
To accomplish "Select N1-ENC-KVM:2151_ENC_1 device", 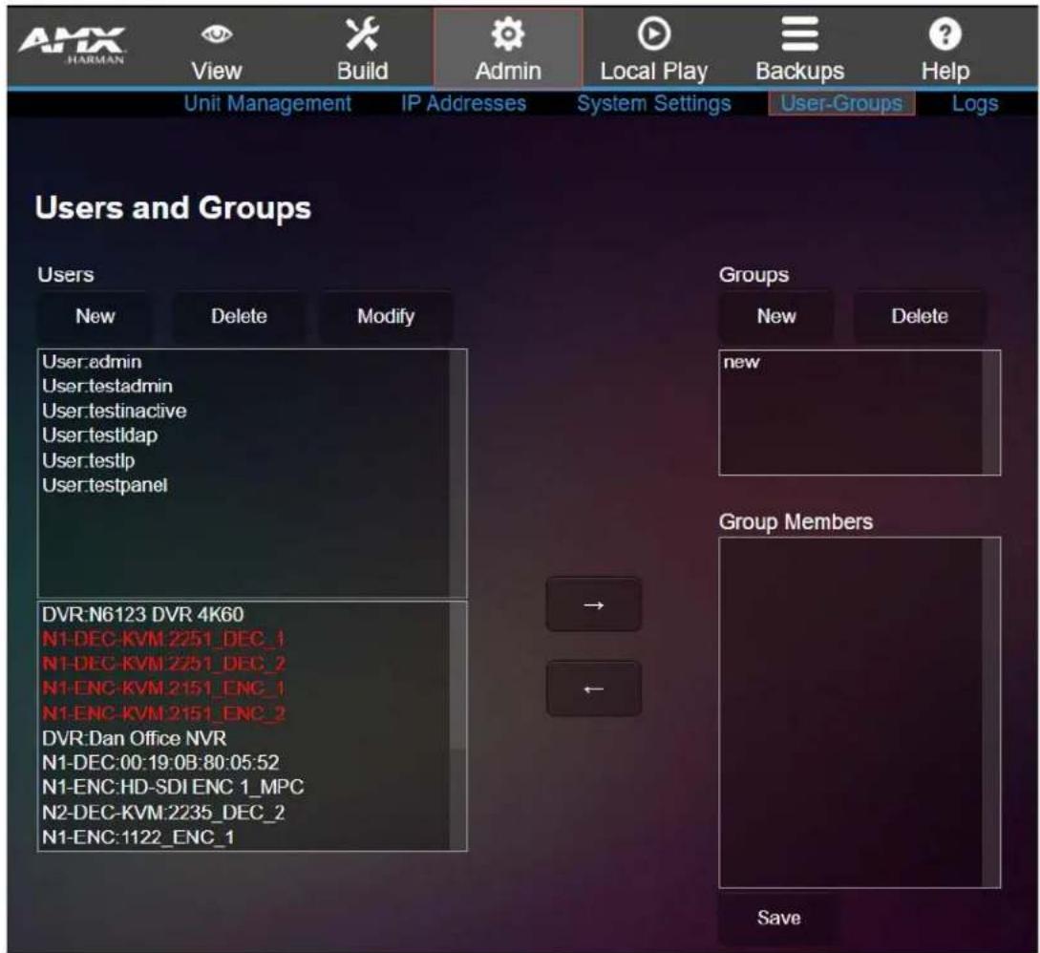I will tap(244, 688).
